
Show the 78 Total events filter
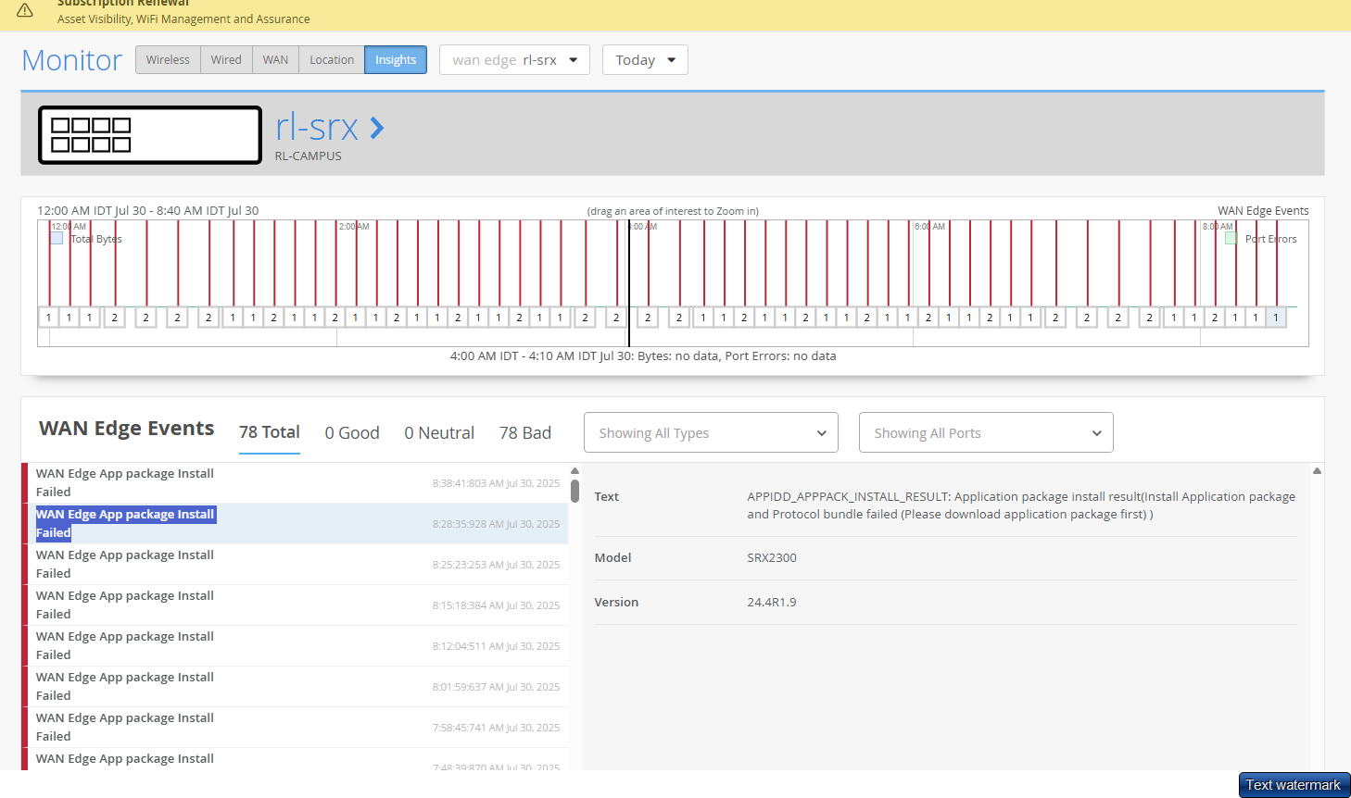point(270,432)
